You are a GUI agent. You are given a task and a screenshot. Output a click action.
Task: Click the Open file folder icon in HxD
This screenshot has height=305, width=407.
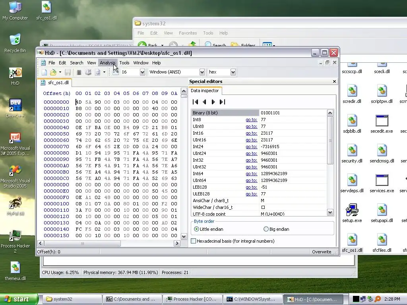pos(53,72)
